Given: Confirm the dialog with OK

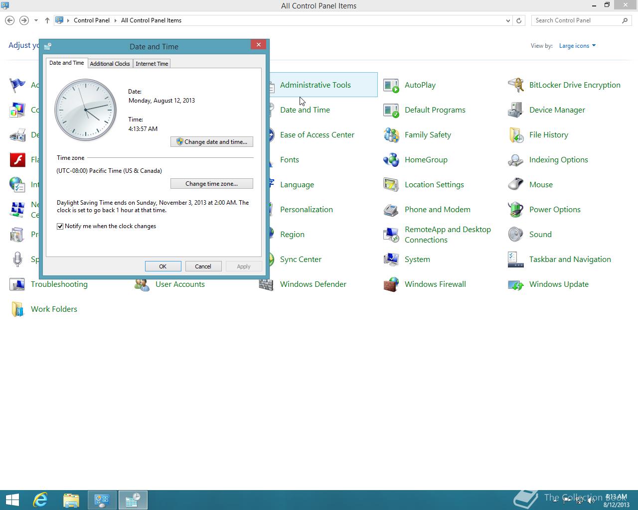Looking at the screenshot, I should [163, 266].
